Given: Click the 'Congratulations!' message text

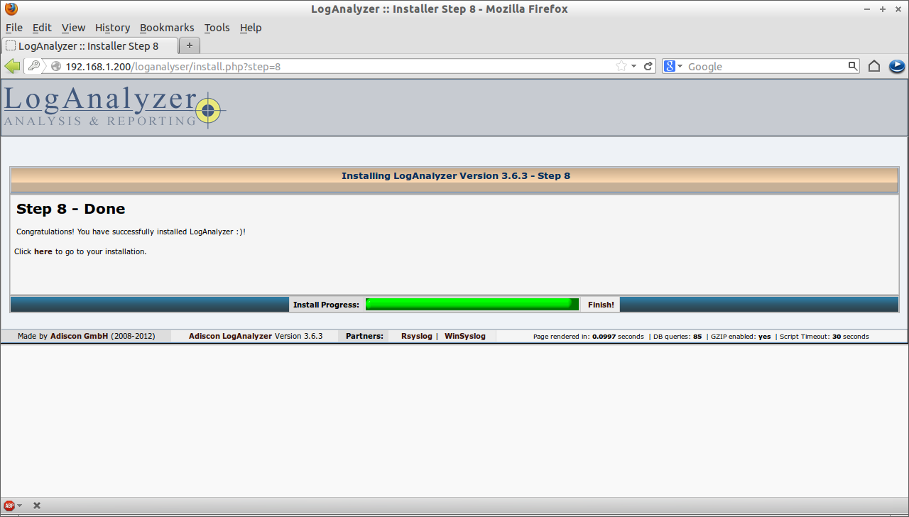Looking at the screenshot, I should click(131, 232).
